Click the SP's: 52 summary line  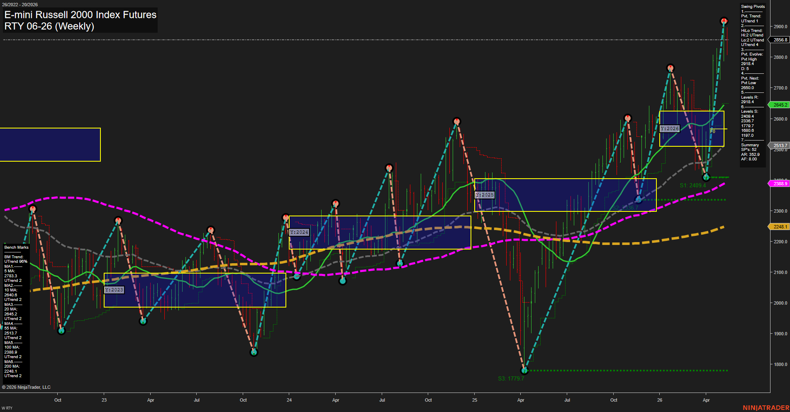tap(749, 149)
